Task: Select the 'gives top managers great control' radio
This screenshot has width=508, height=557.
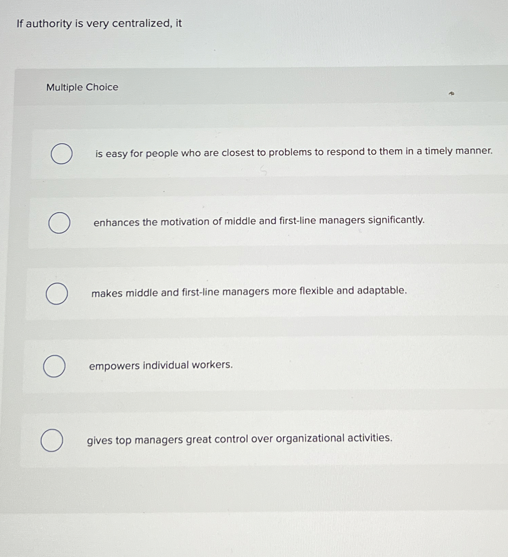Action: coord(52,440)
